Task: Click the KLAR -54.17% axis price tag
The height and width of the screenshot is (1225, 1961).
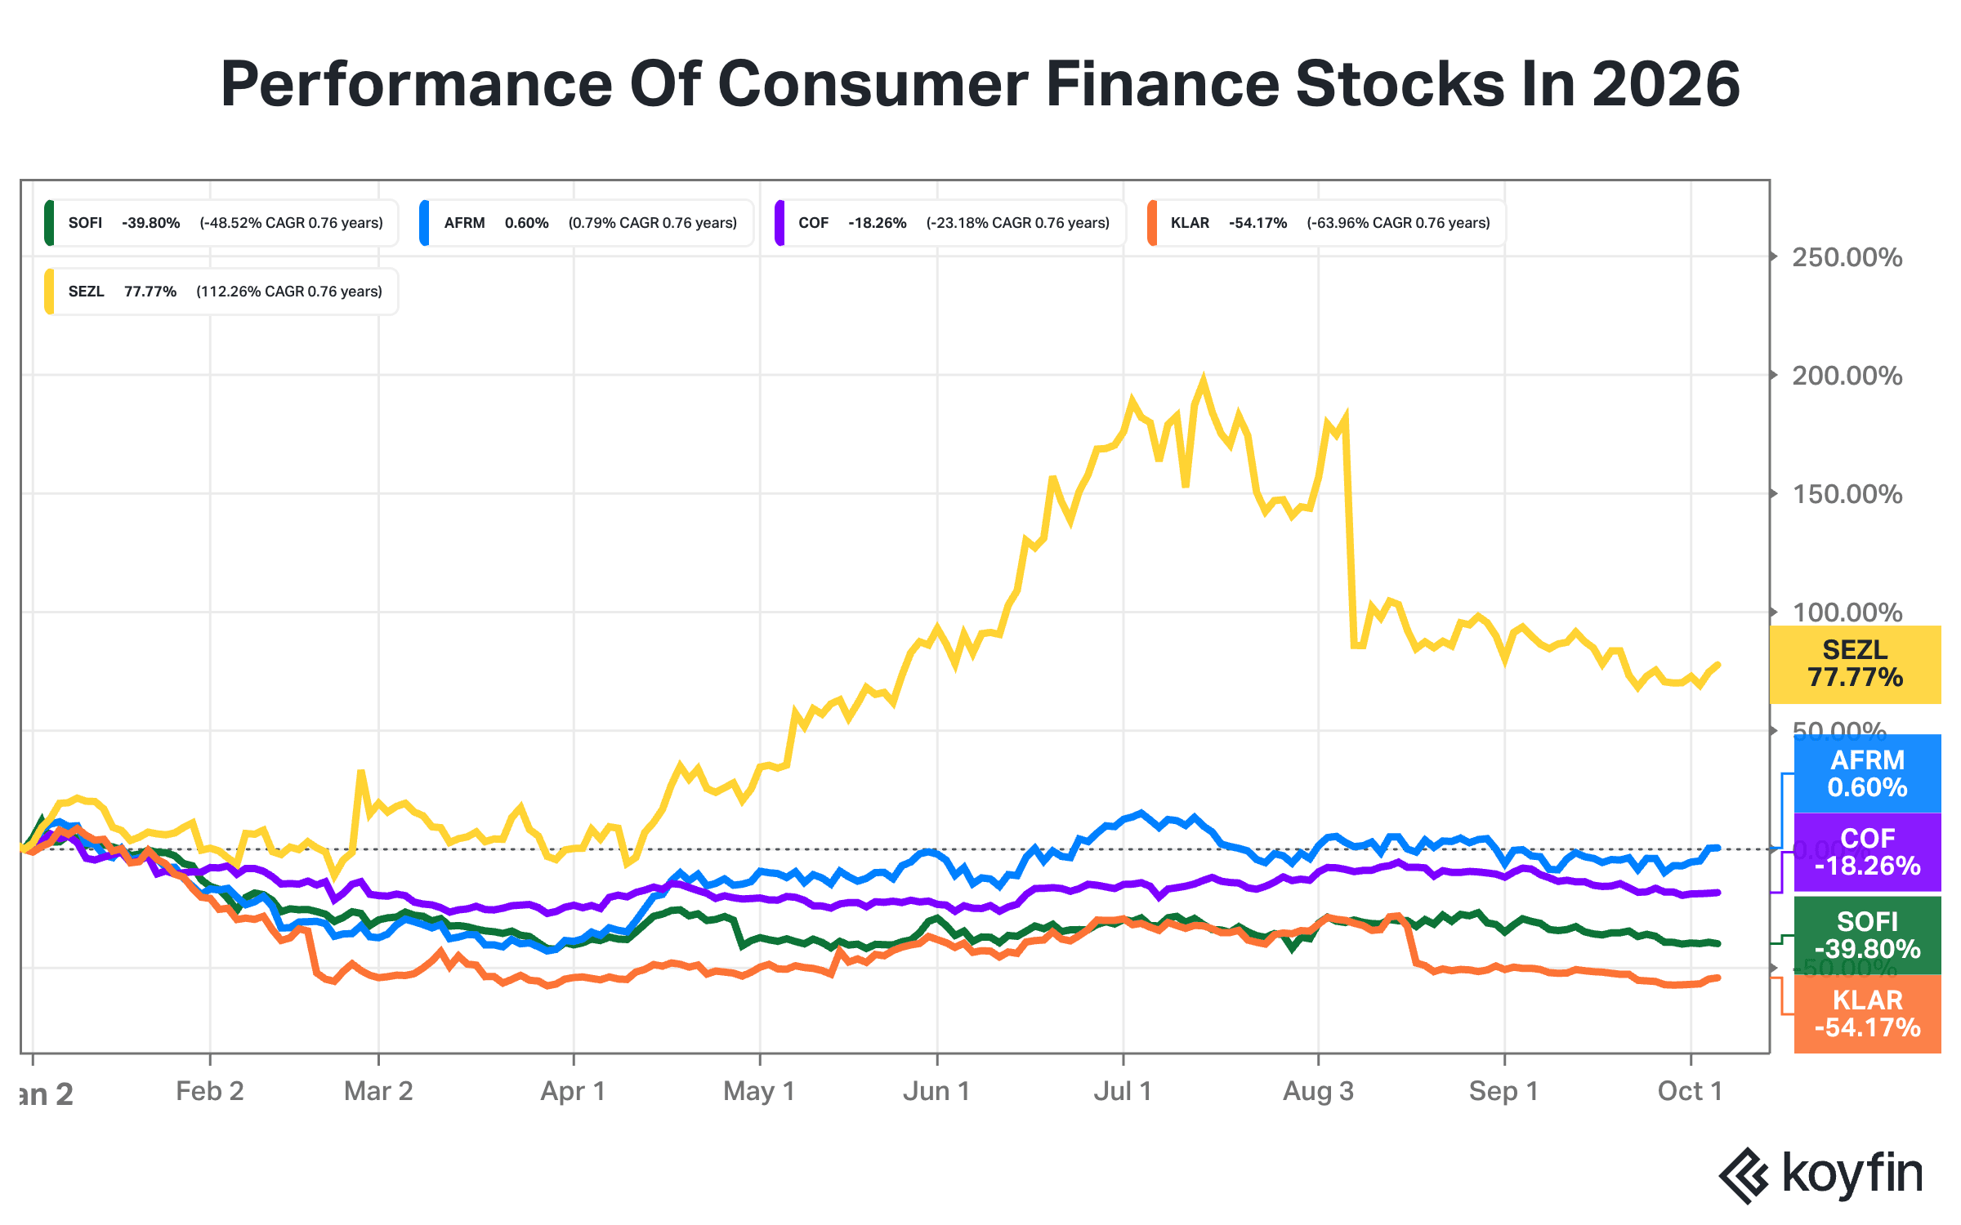Action: (1867, 1013)
